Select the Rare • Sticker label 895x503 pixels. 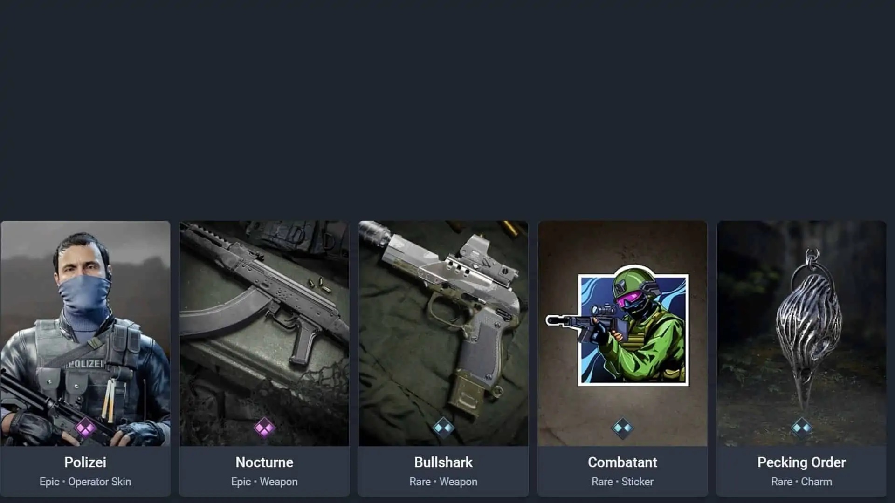622,482
